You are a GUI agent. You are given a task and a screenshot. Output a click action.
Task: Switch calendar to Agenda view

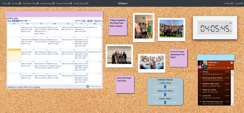97,21
